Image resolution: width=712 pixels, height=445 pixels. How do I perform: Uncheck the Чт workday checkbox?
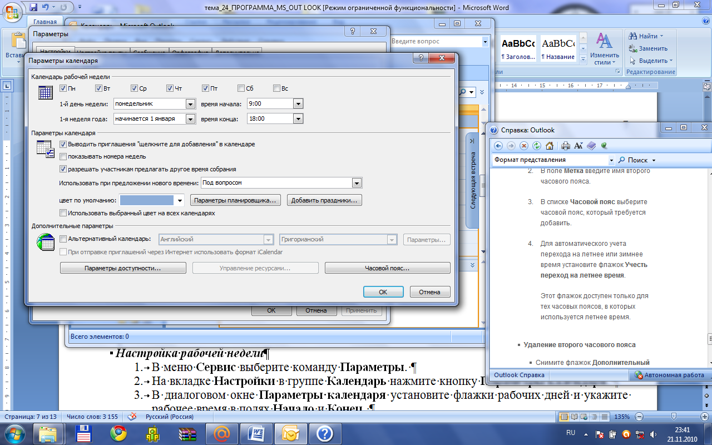click(170, 88)
